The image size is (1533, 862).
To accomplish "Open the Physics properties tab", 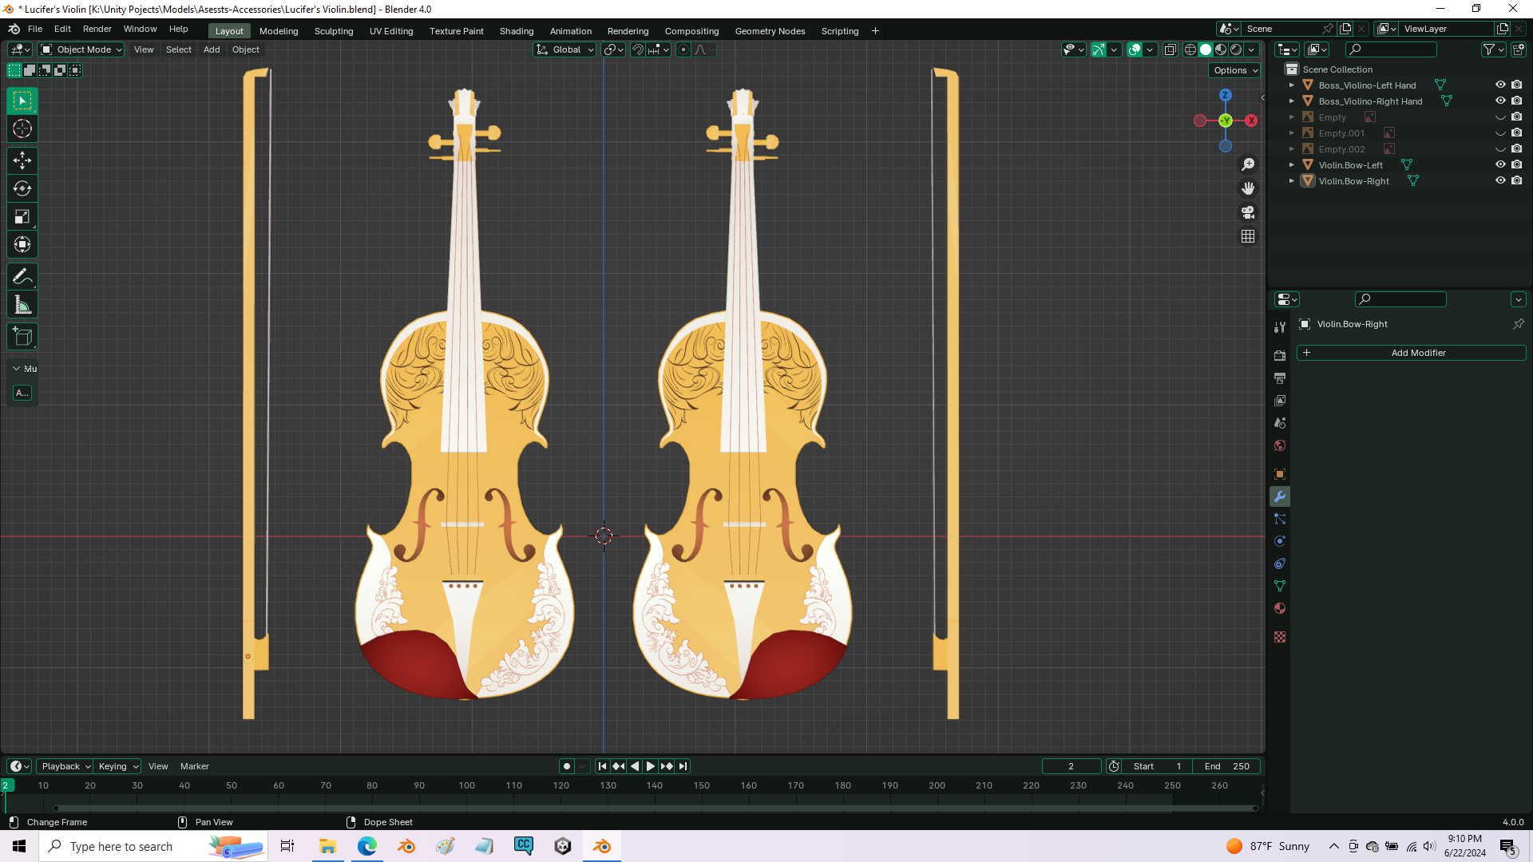I will coord(1280,541).
